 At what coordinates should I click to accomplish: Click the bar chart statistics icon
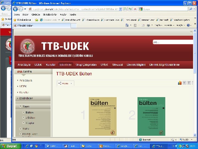click(180, 83)
